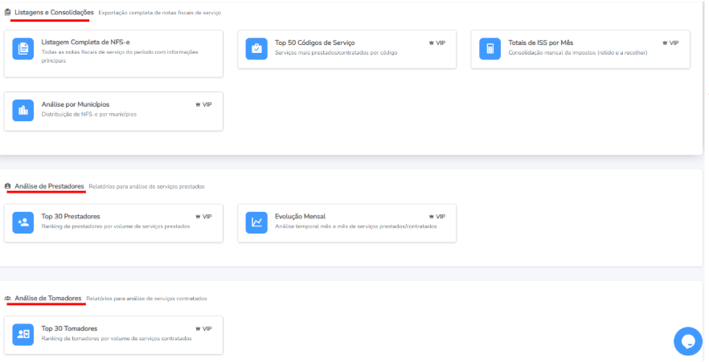Click the Listagem Completa de NFS-e document icon
This screenshot has width=709, height=362.
pyautogui.click(x=23, y=48)
